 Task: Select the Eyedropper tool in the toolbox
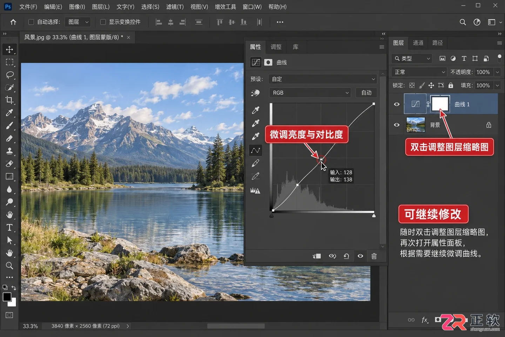pos(9,113)
